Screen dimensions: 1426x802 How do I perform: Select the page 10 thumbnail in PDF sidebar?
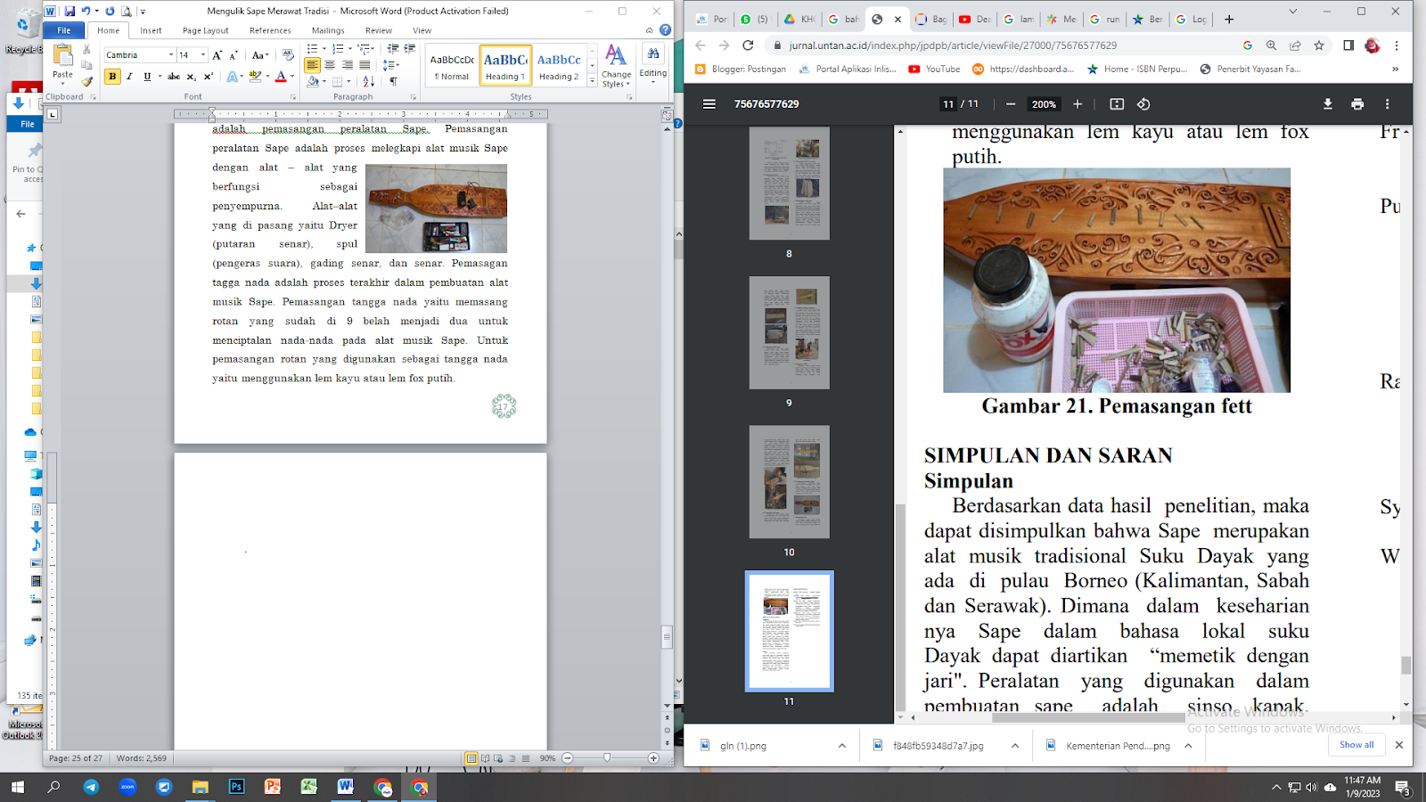click(x=789, y=482)
